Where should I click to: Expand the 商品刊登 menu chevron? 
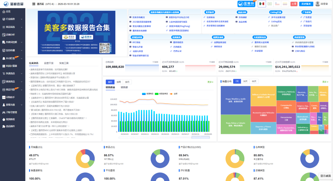click(22, 90)
